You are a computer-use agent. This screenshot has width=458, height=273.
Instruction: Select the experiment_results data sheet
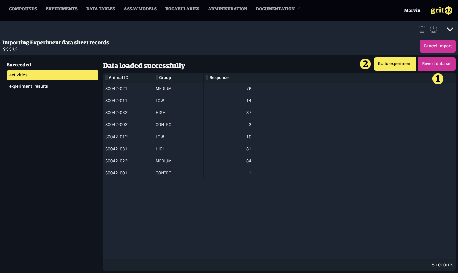click(53, 86)
